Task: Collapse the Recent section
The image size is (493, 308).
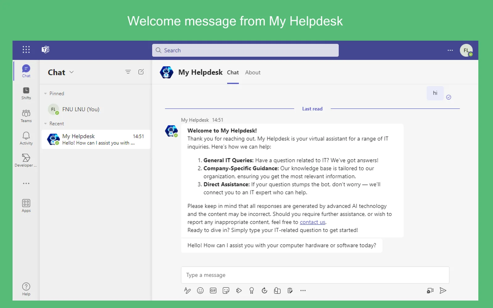Action: tap(45, 124)
